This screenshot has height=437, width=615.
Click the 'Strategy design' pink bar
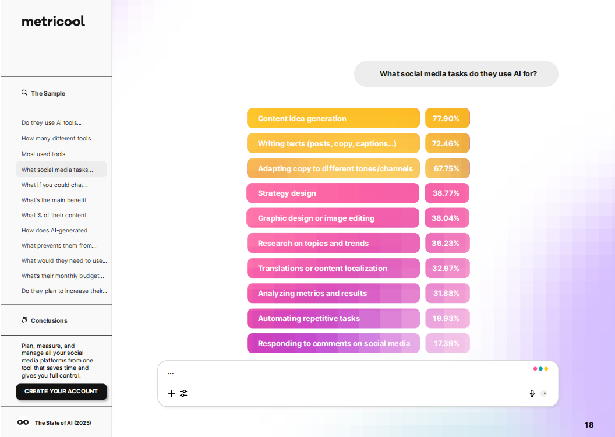tap(333, 193)
